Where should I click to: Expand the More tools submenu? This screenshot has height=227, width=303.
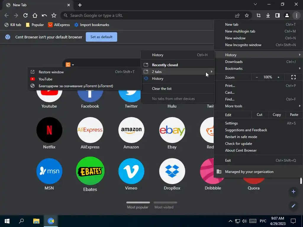(x=258, y=106)
